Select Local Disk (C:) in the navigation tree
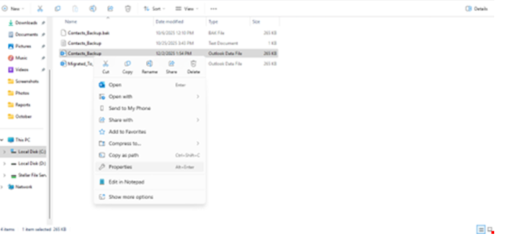 (x=28, y=152)
